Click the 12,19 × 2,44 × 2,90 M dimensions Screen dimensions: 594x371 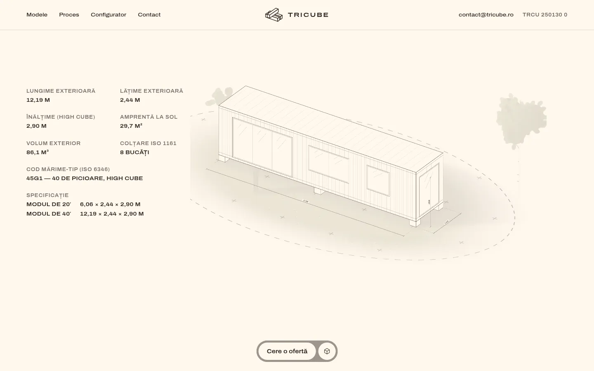click(112, 214)
